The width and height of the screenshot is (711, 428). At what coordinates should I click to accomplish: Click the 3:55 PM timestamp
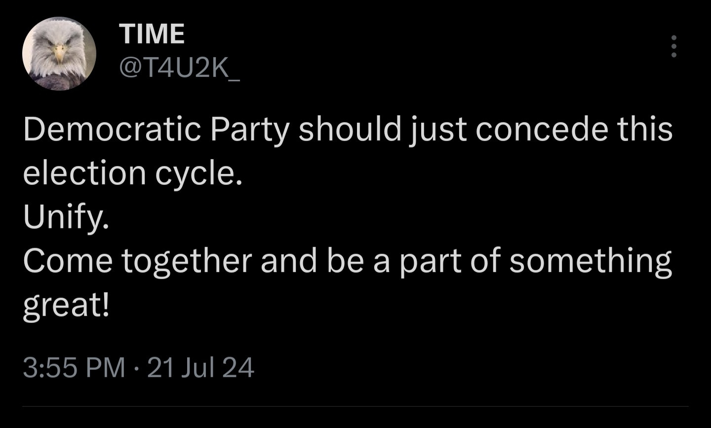point(74,368)
